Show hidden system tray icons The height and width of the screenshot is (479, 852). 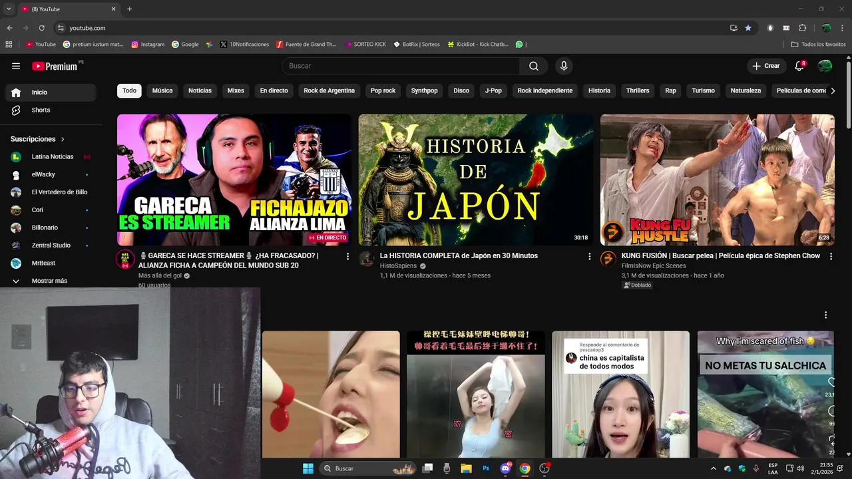(x=714, y=468)
